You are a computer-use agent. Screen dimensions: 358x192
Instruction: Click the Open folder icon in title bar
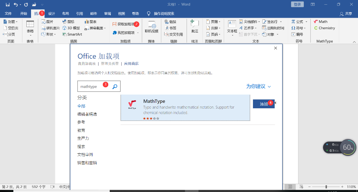34,5
